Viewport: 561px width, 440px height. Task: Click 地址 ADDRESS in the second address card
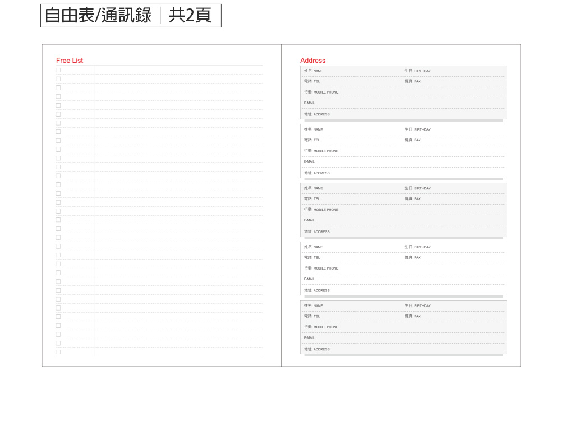click(316, 173)
